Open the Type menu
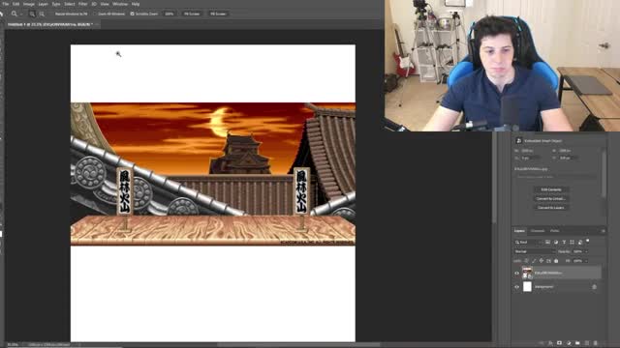620x348 pixels. (x=56, y=4)
